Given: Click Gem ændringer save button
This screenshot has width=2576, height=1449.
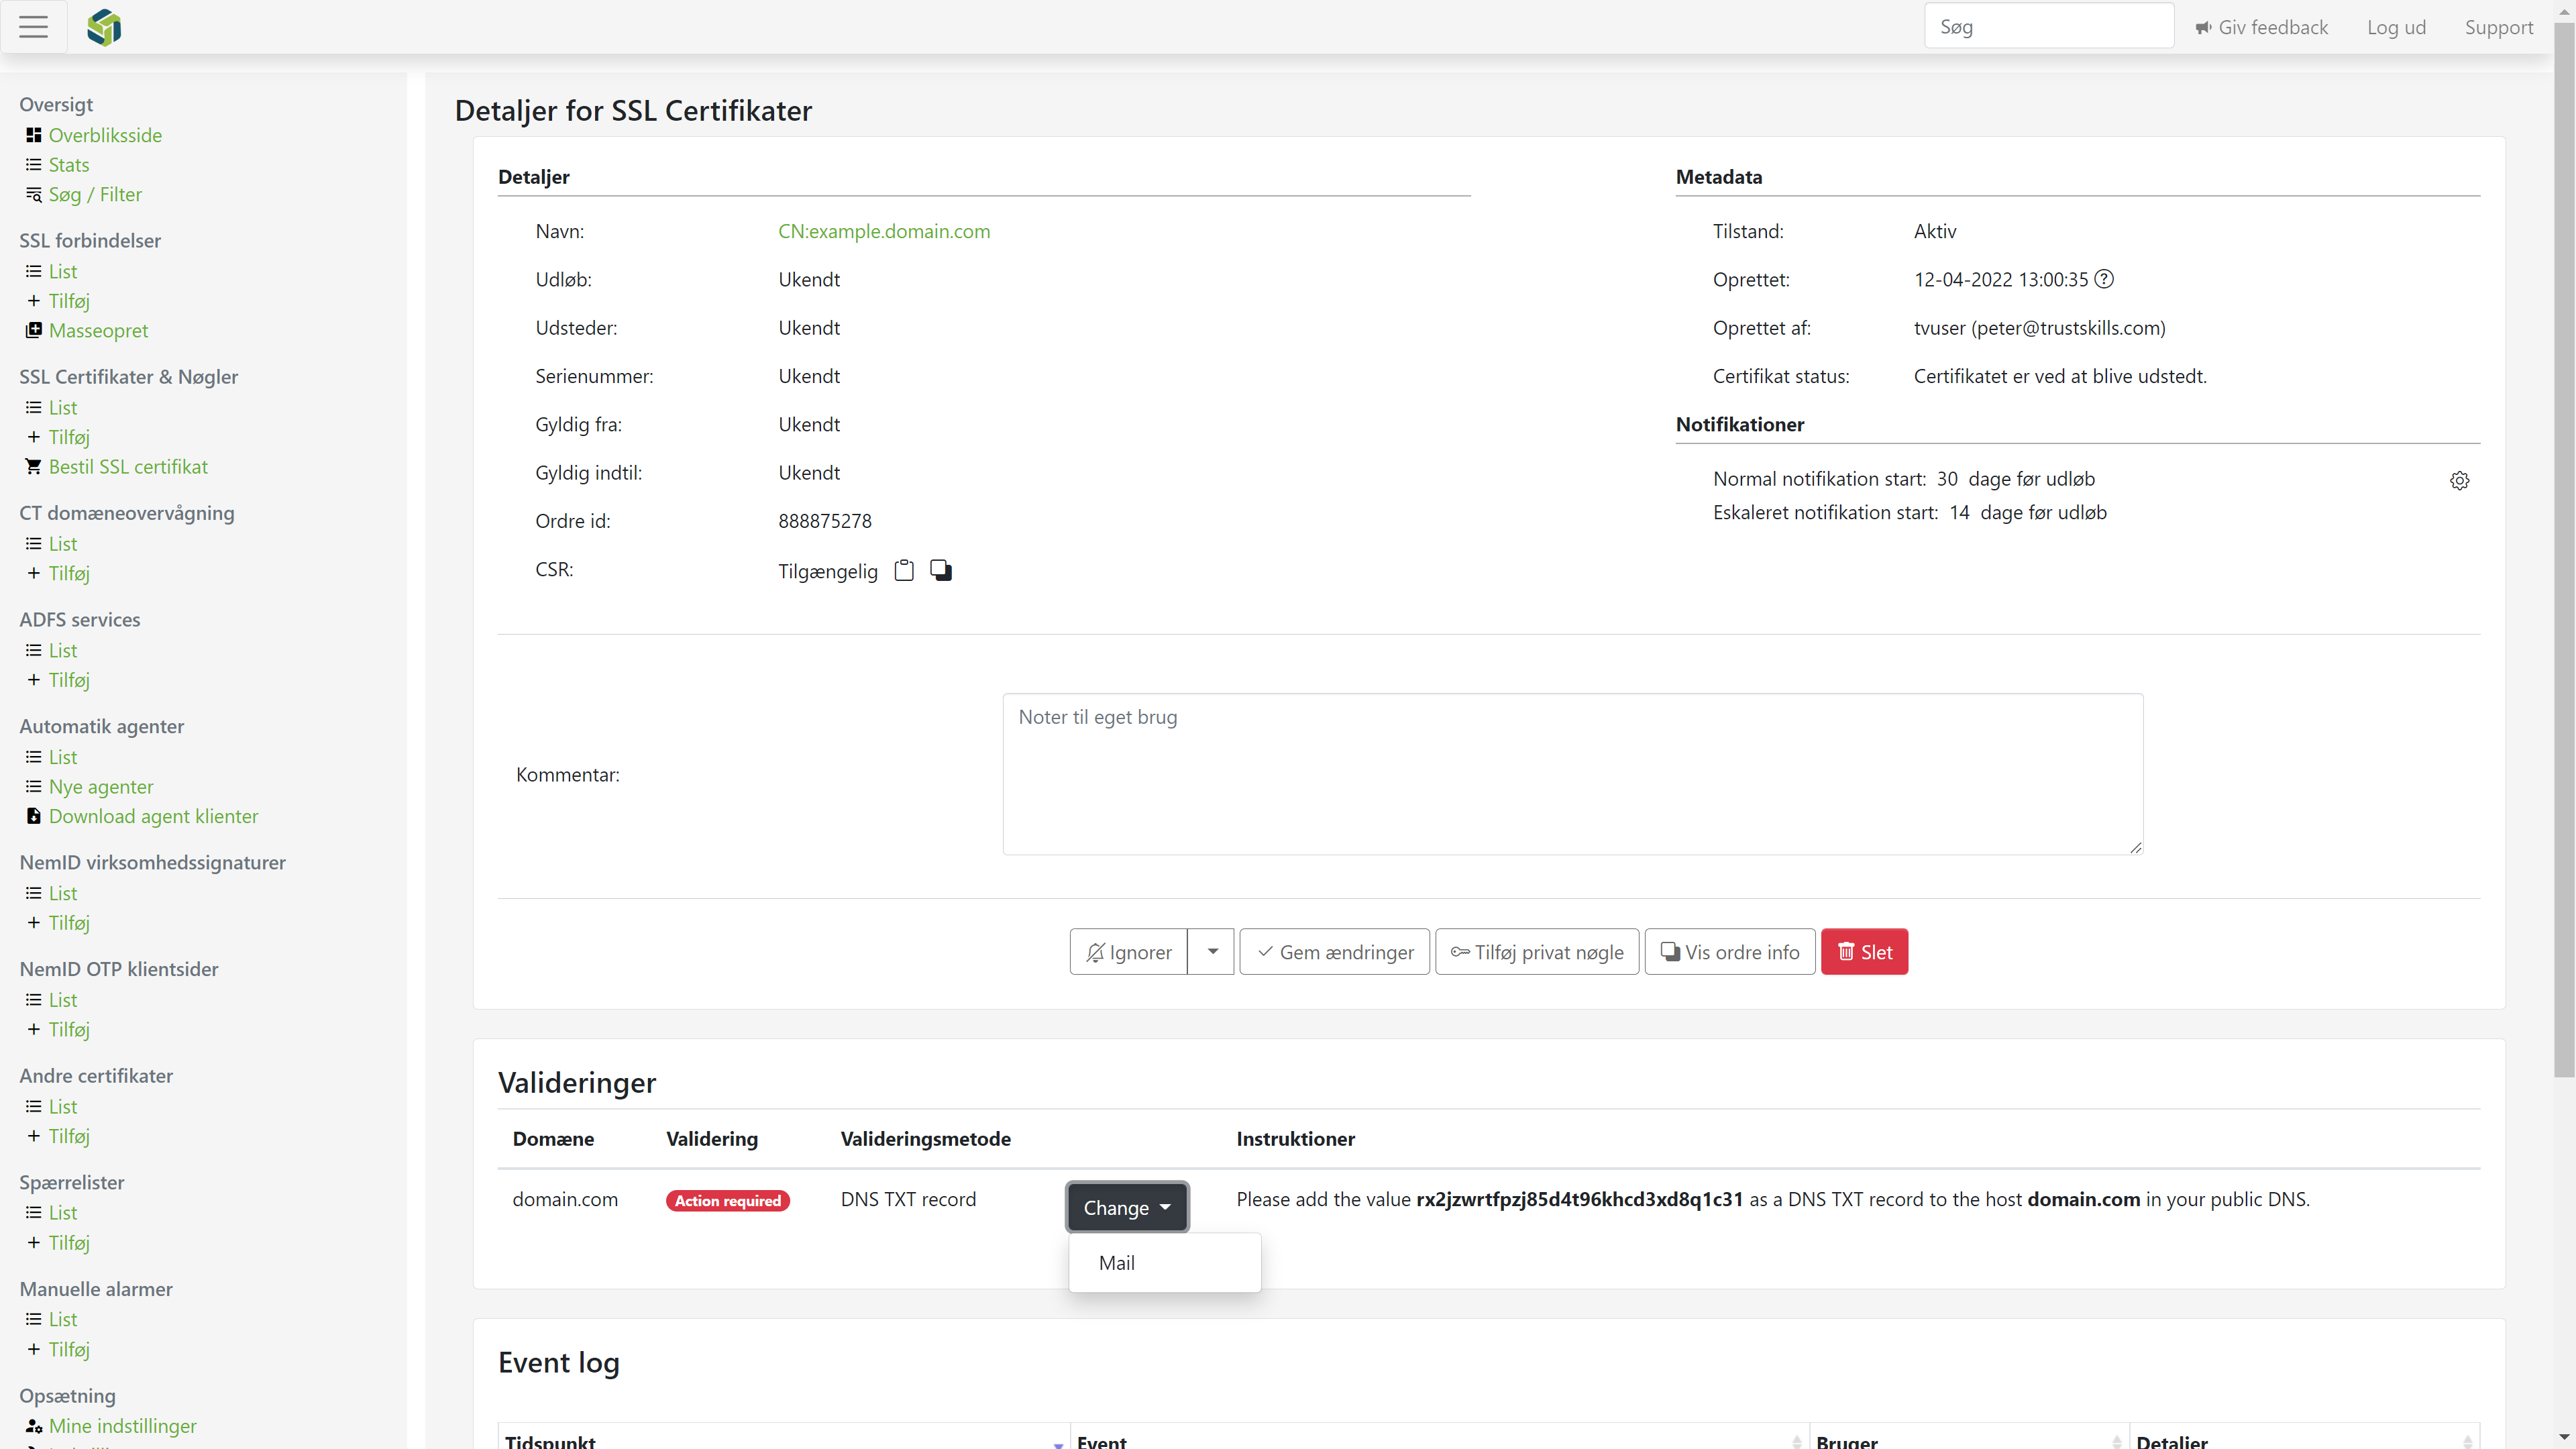Looking at the screenshot, I should click(x=1336, y=952).
